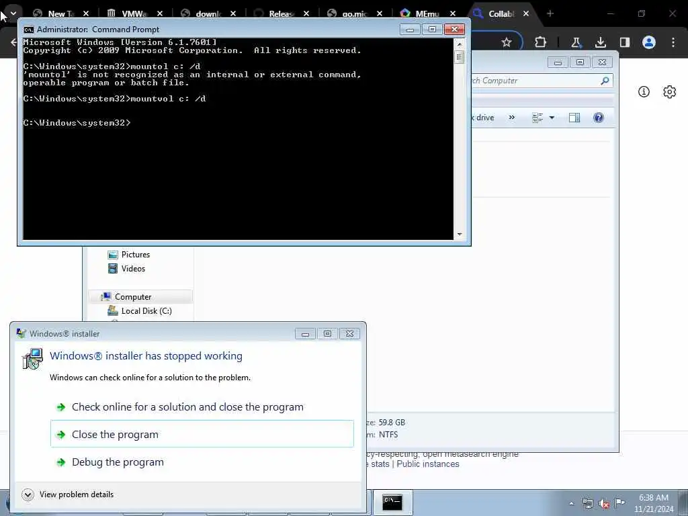Open Public instances link on web page
The height and width of the screenshot is (516, 688).
point(428,464)
